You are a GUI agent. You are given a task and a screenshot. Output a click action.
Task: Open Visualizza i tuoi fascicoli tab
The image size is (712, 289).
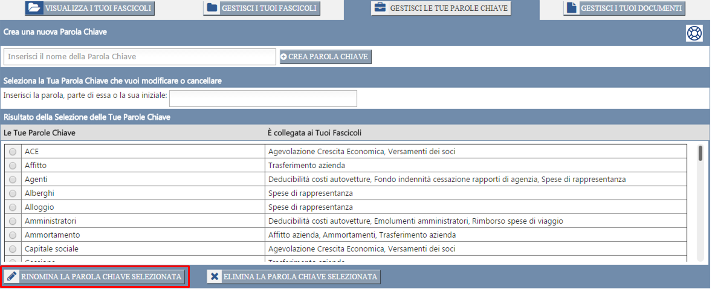(89, 8)
